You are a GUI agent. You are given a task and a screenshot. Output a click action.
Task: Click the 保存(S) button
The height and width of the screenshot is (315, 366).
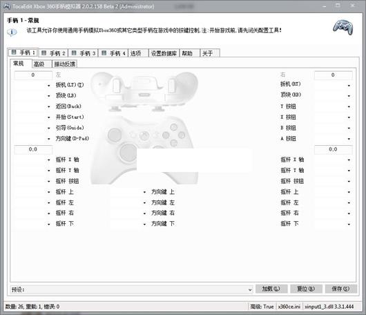(340, 289)
